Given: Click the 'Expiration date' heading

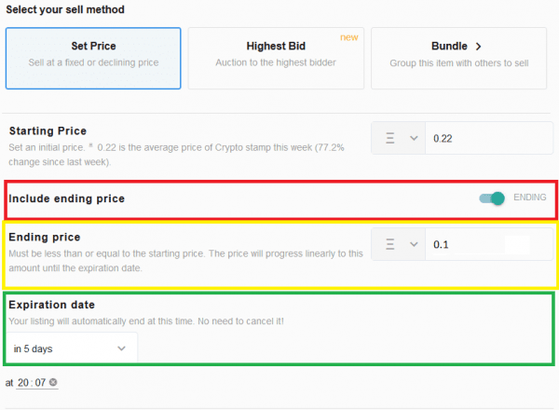Looking at the screenshot, I should pyautogui.click(x=51, y=305).
